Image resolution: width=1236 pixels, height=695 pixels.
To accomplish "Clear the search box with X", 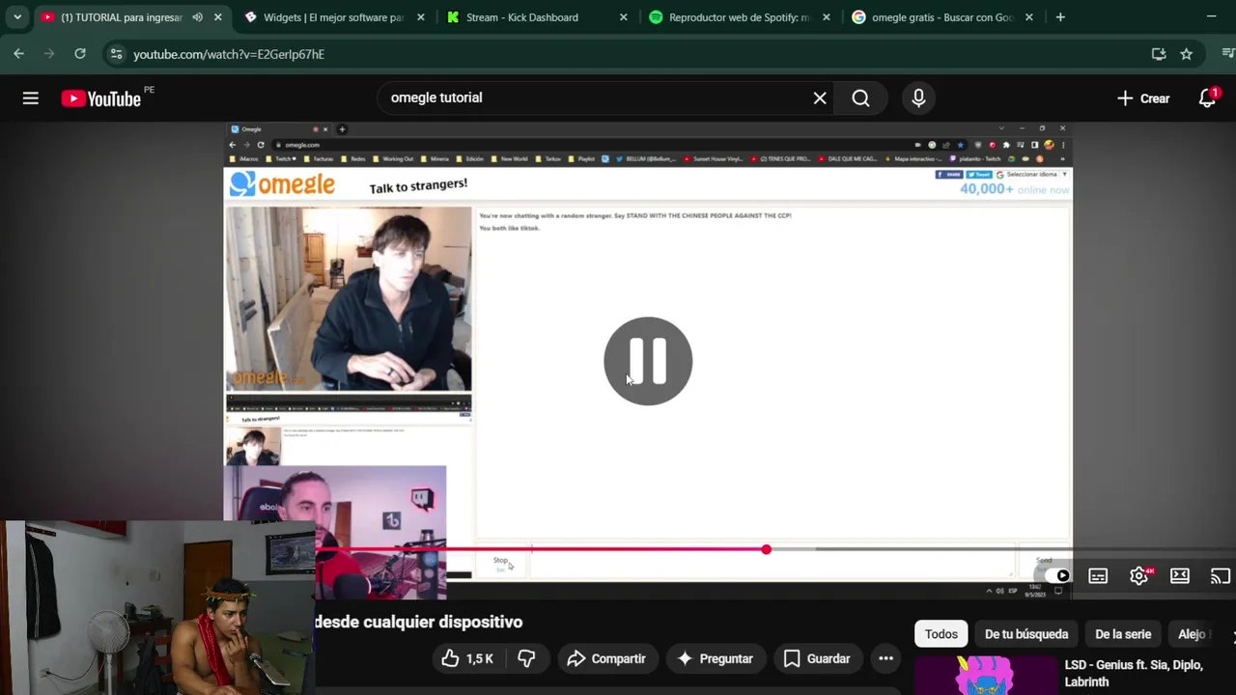I will 820,97.
